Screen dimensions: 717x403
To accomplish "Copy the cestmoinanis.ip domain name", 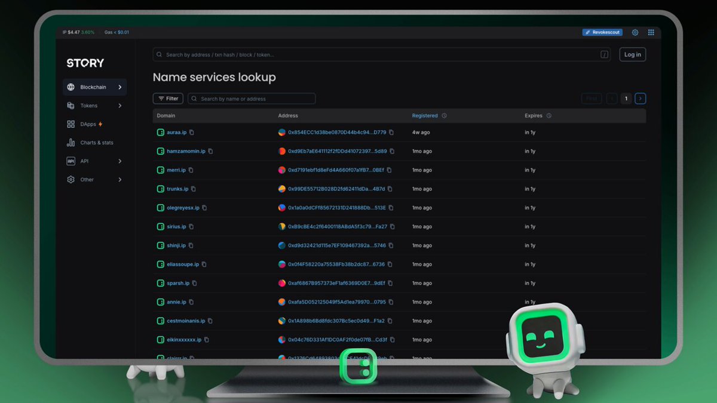I will coord(210,321).
